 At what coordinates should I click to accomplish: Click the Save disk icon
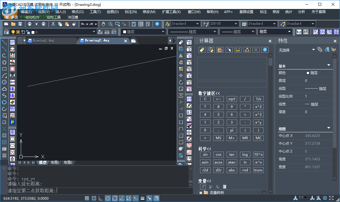pyautogui.click(x=20, y=24)
